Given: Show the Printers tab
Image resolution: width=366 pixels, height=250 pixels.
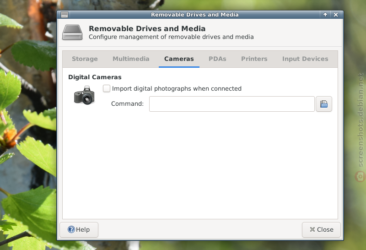Looking at the screenshot, I should point(254,59).
